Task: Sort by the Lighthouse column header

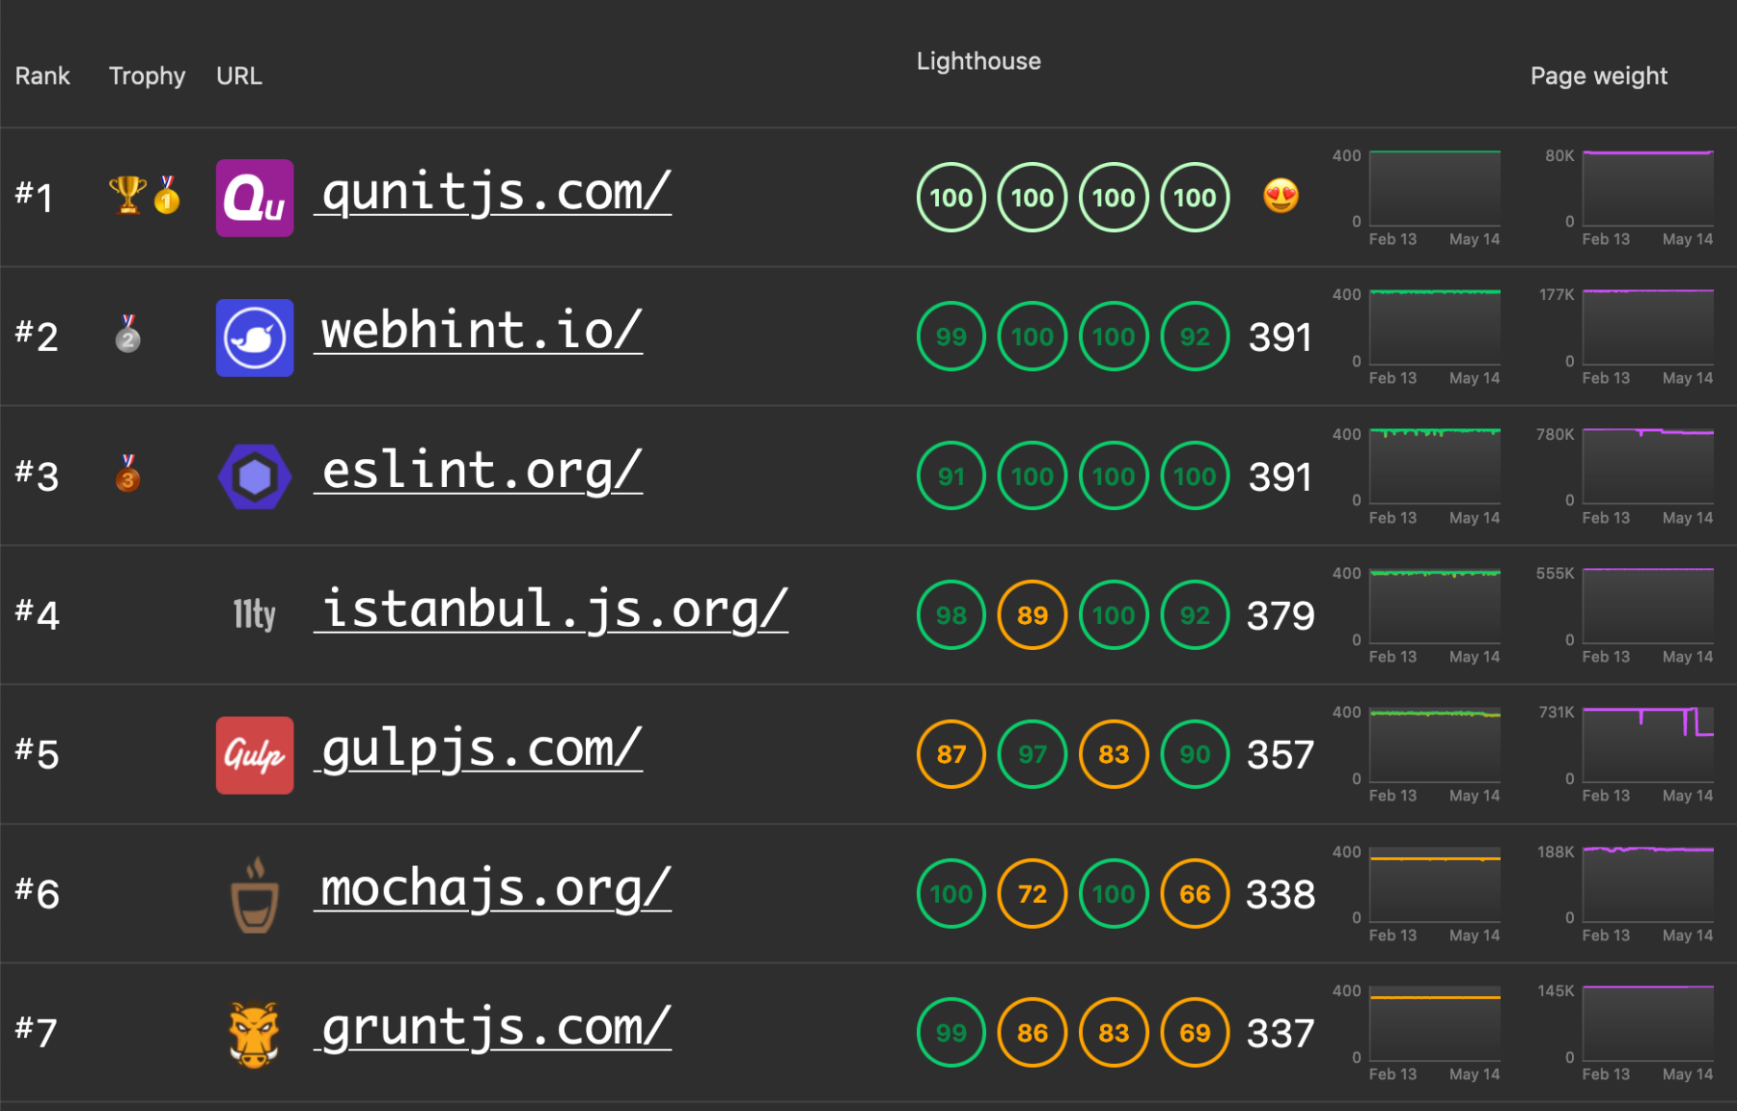Action: click(978, 62)
